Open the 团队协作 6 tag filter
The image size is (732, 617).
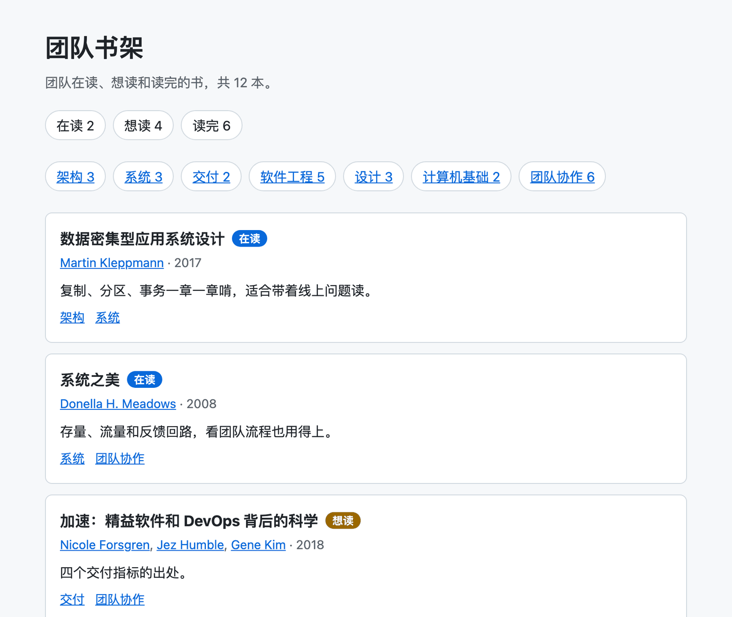[562, 177]
